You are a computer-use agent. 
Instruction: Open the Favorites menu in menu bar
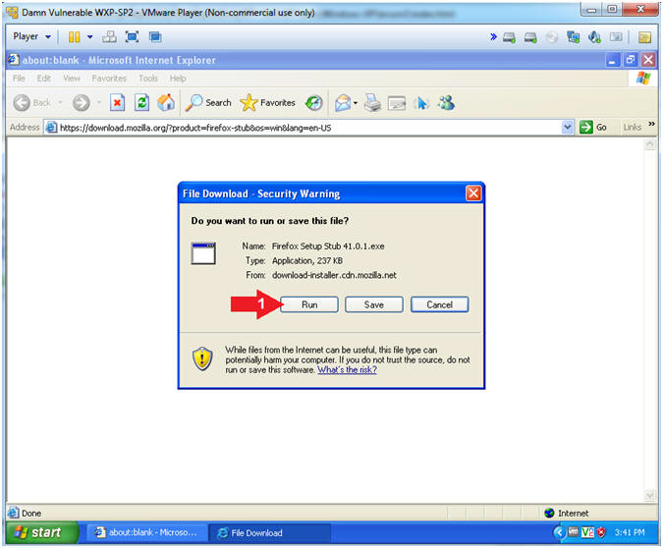pyautogui.click(x=109, y=79)
